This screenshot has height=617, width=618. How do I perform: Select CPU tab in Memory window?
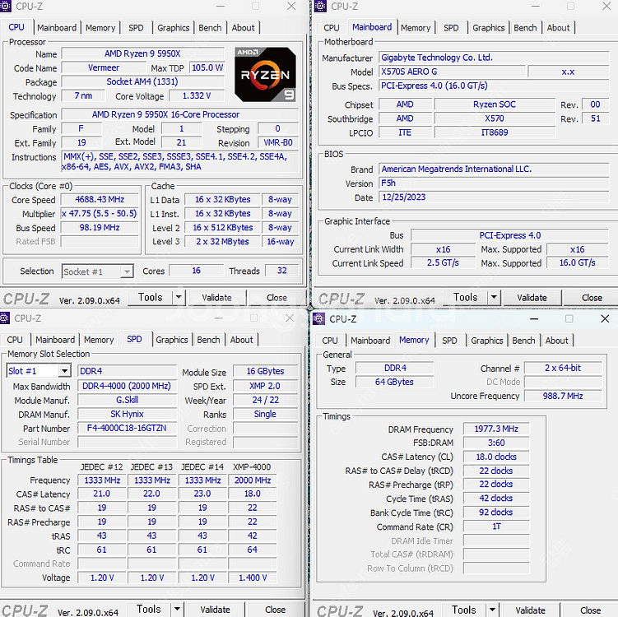pyautogui.click(x=330, y=341)
